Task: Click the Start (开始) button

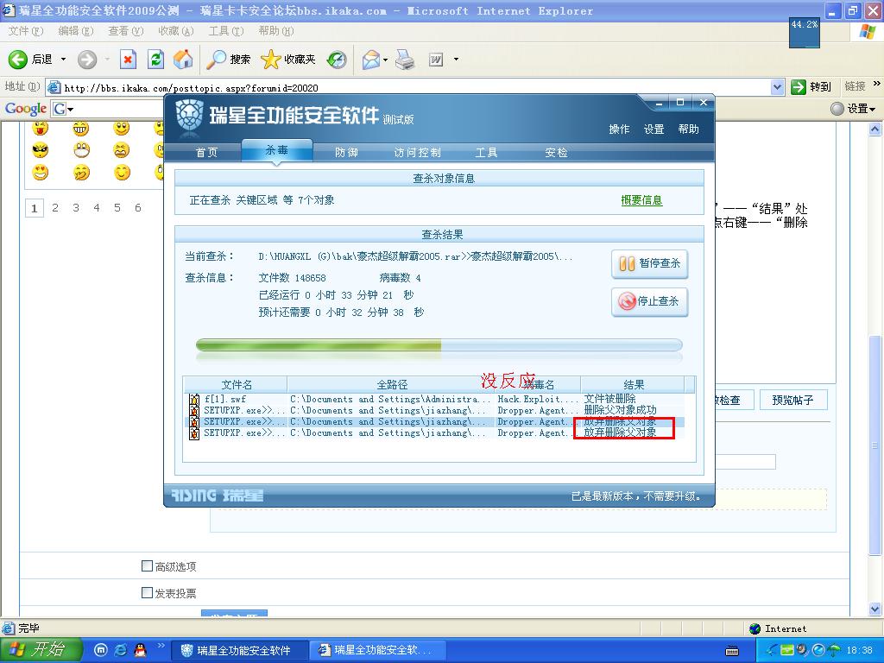Action: (41, 650)
